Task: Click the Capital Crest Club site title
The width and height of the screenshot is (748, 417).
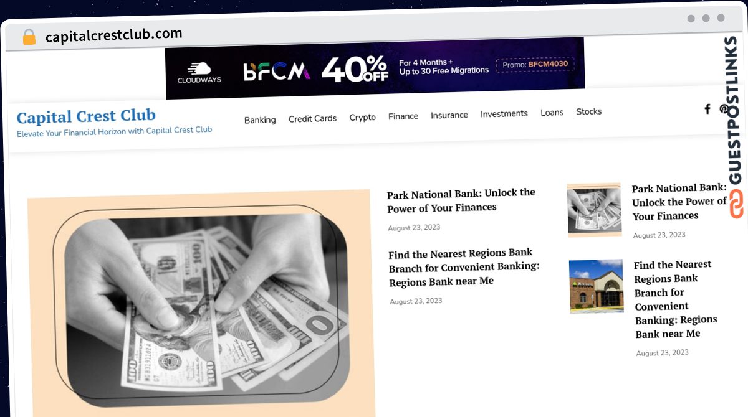Action: 86,116
